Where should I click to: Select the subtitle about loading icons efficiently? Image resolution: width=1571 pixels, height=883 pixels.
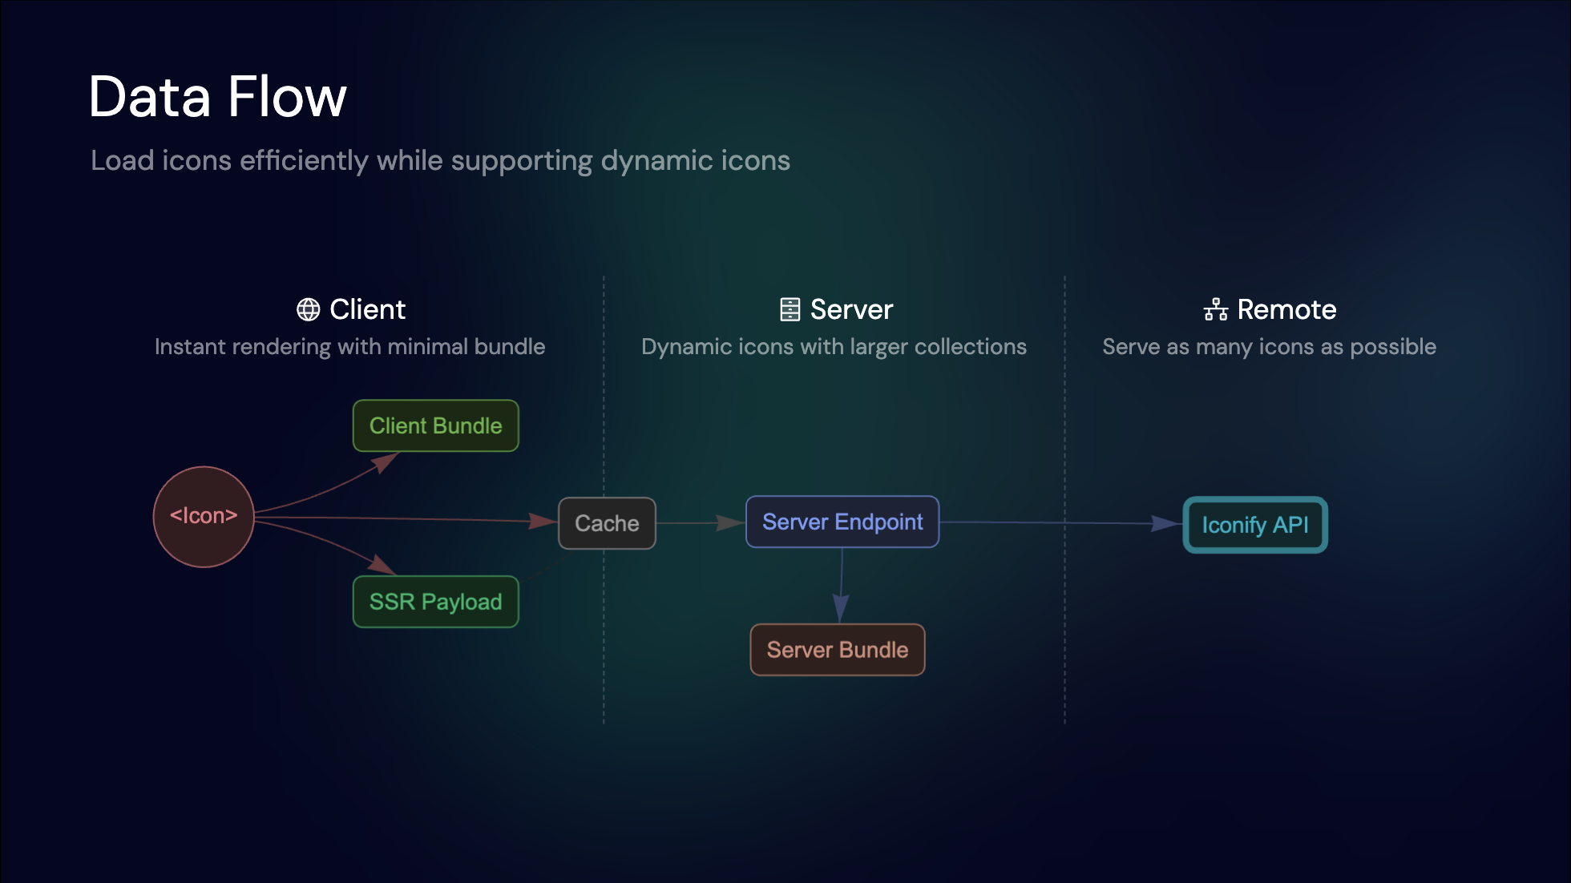(x=440, y=160)
